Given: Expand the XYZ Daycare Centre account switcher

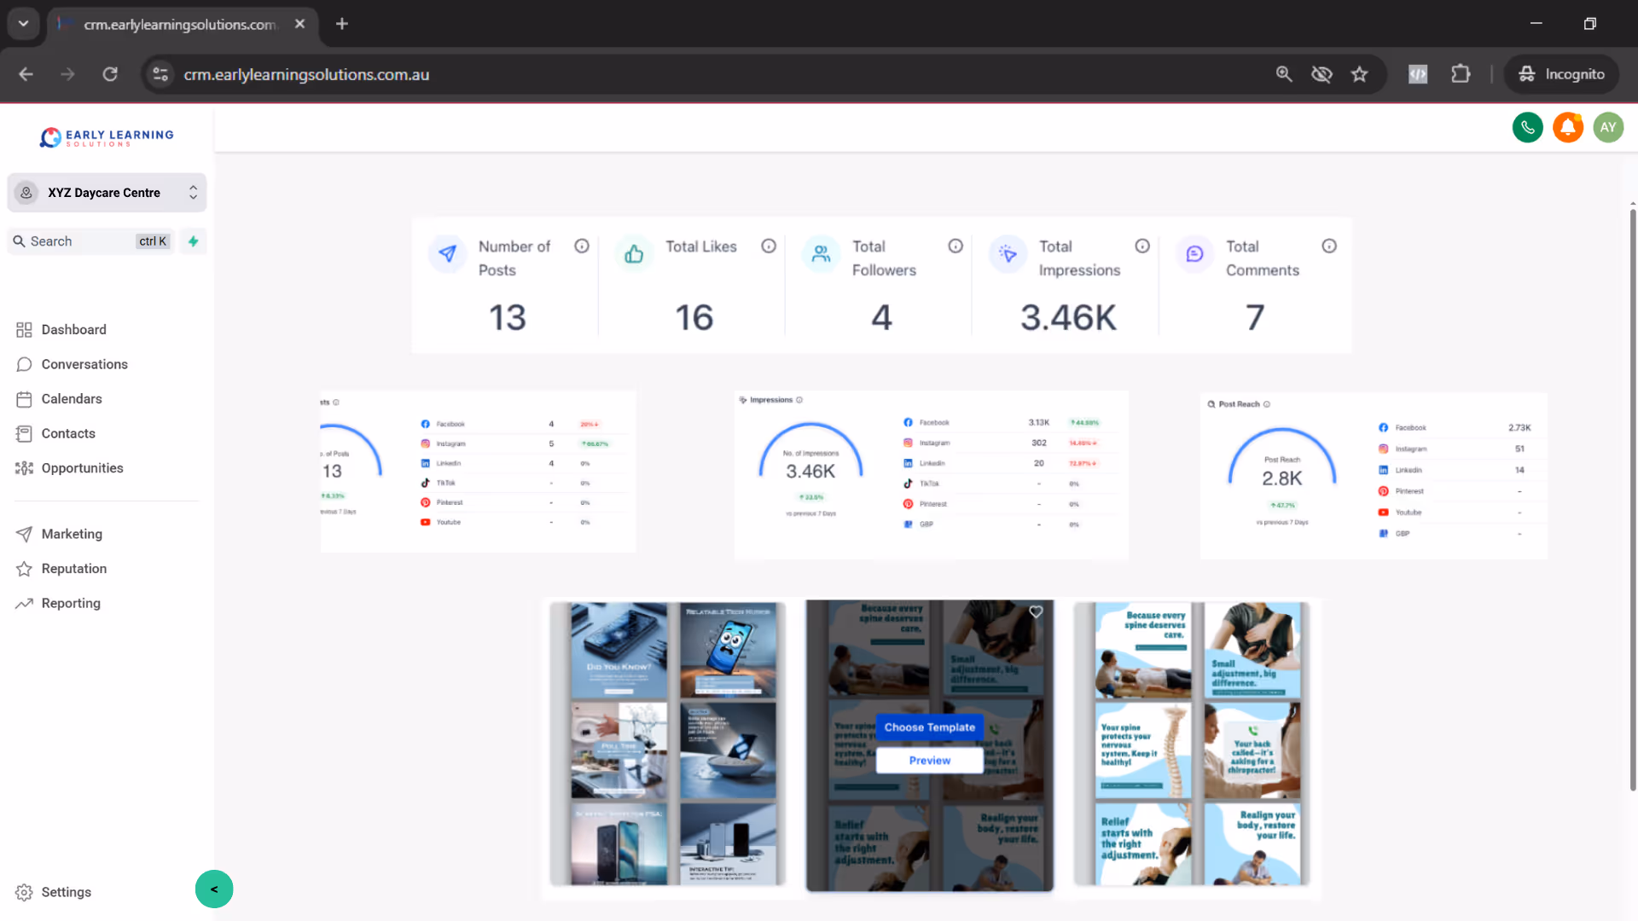Looking at the screenshot, I should pos(107,193).
